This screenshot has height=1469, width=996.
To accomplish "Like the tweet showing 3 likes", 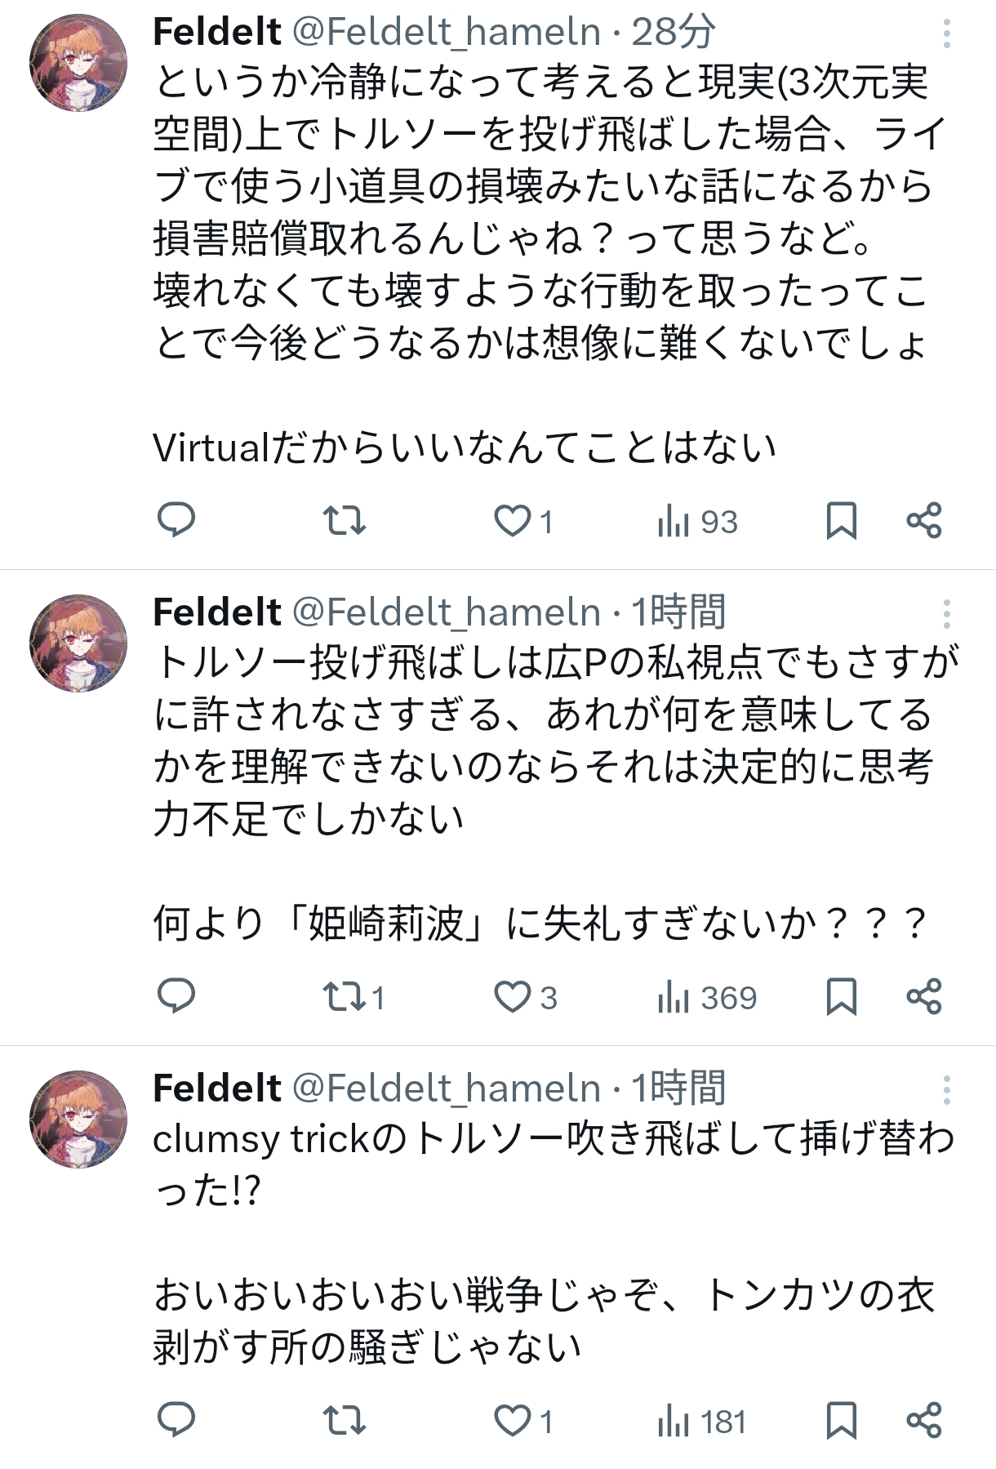I will 525,997.
